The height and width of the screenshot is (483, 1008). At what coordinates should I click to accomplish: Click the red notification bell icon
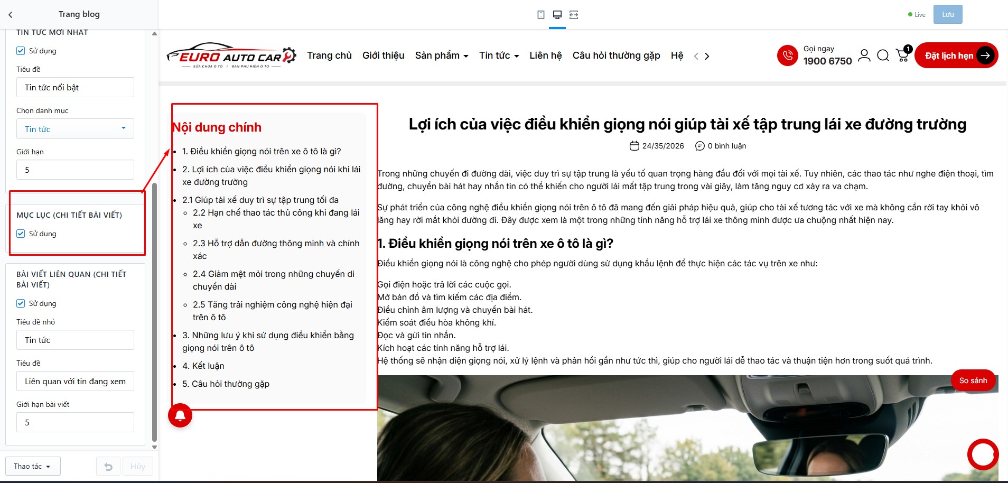click(x=180, y=415)
